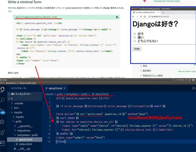This screenshot has width=196, height=152.
Task: Open detail.html in the Explorer tree
Action: 24,140
